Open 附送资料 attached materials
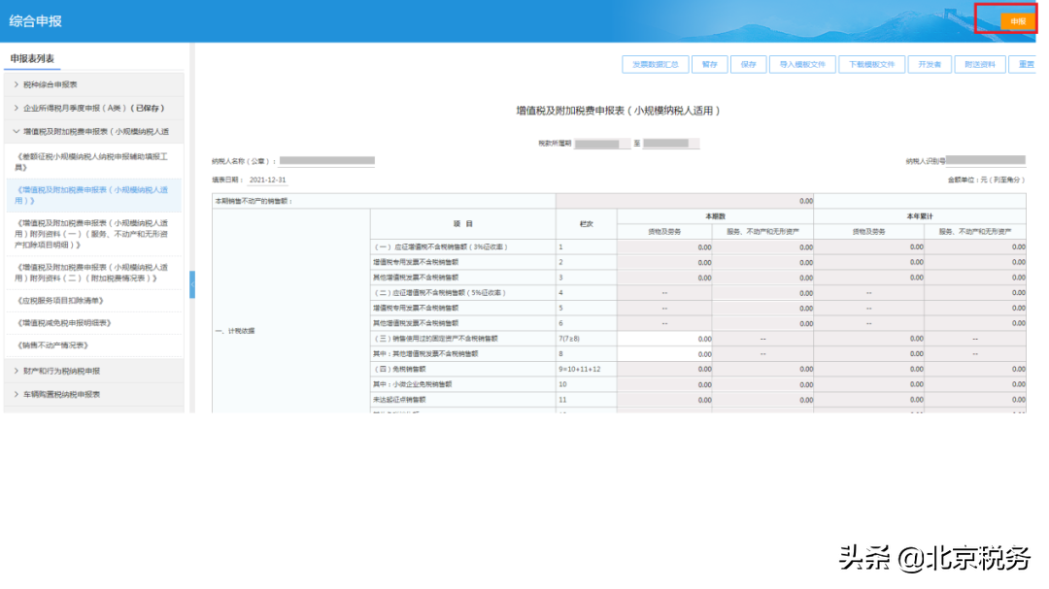The width and height of the screenshot is (1049, 589). coord(979,65)
